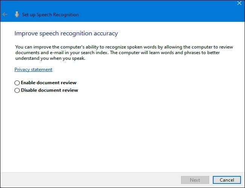Screen dimensions: 245x188
Task: Click the "Disable document review" label text
Action: 49,90
